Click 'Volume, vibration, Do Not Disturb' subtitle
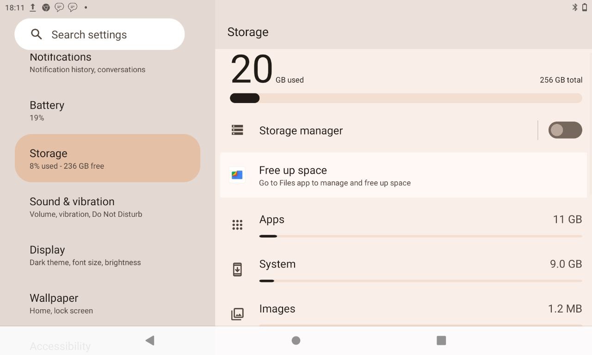This screenshot has height=355, width=592. tap(86, 214)
